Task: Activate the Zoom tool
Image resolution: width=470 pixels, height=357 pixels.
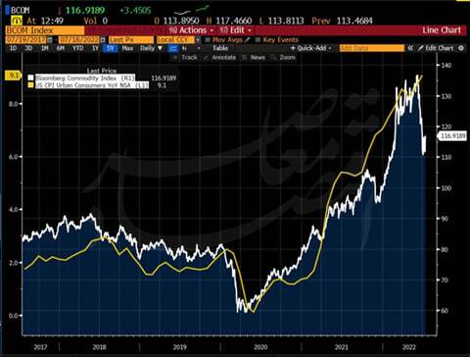Action: [284, 58]
